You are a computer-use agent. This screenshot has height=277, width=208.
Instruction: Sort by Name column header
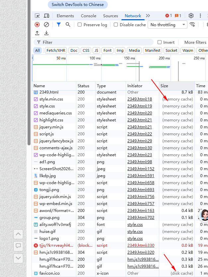point(54,86)
